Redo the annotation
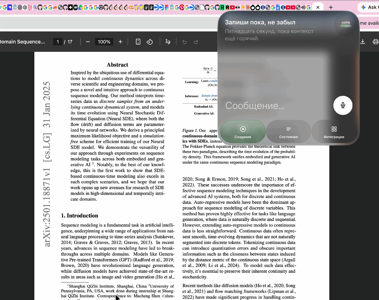This screenshot has width=379, height=300. coord(196,42)
